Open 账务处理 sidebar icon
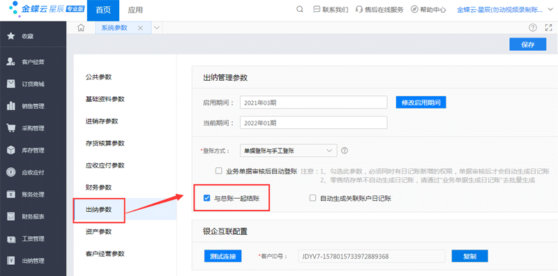Screen dimensions: 558x276 [x=11, y=194]
